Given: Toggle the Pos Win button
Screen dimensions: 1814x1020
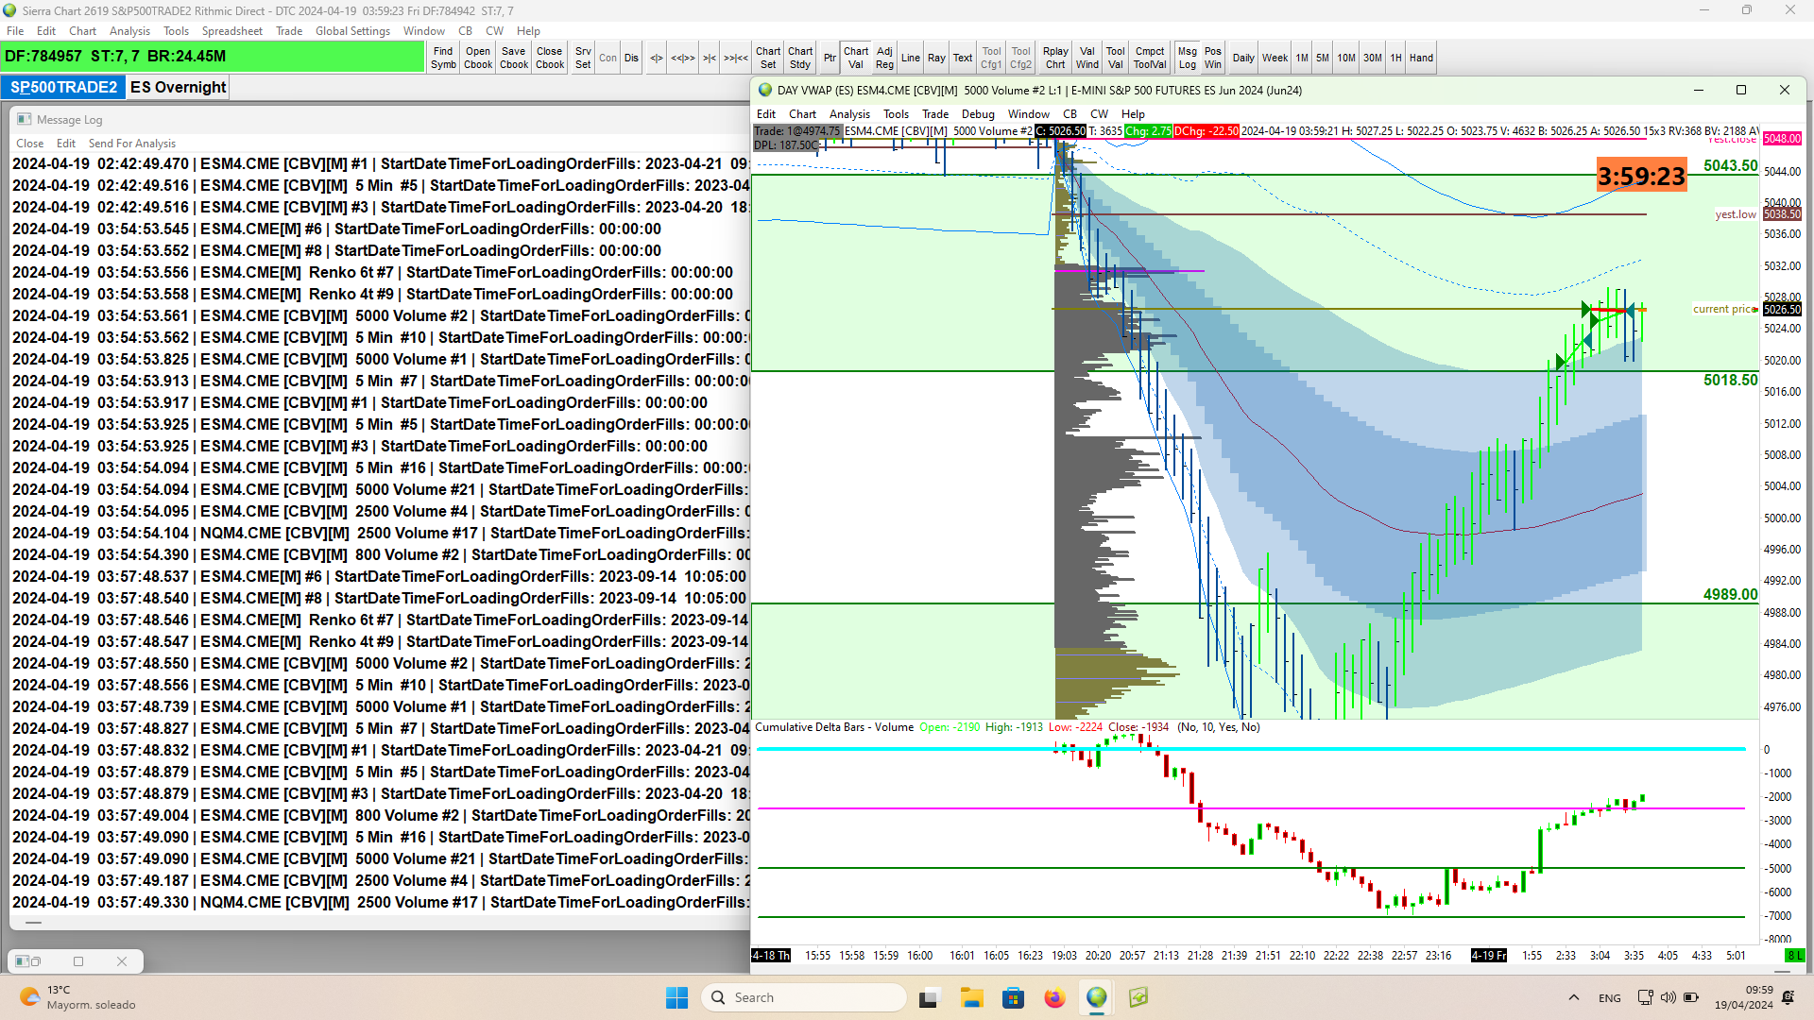Looking at the screenshot, I should coord(1212,58).
